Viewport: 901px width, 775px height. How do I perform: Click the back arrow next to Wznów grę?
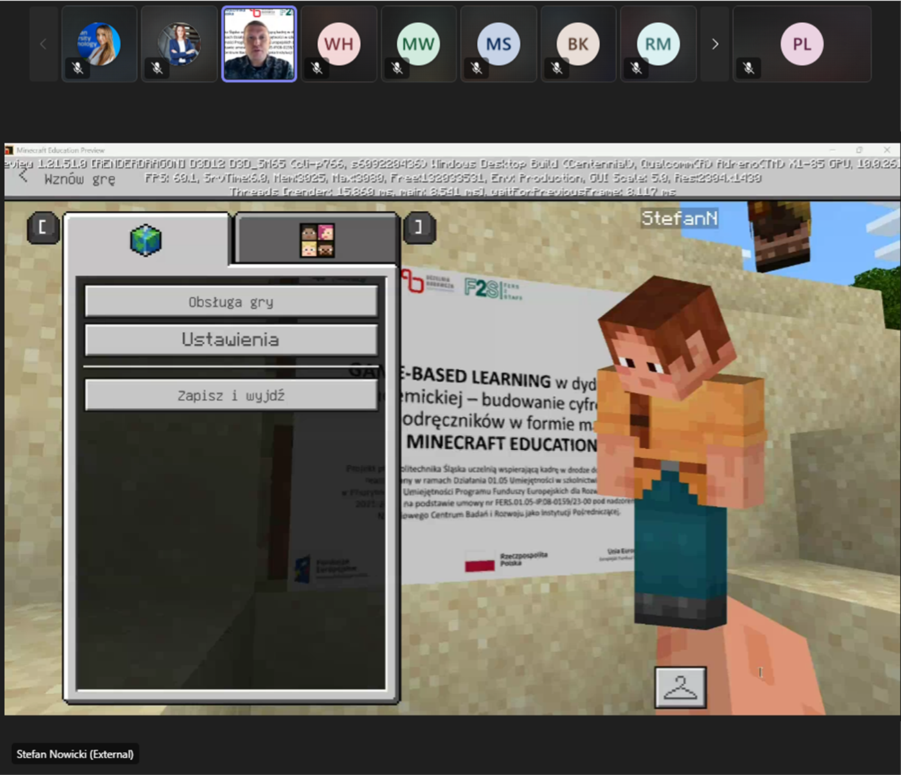tap(24, 176)
